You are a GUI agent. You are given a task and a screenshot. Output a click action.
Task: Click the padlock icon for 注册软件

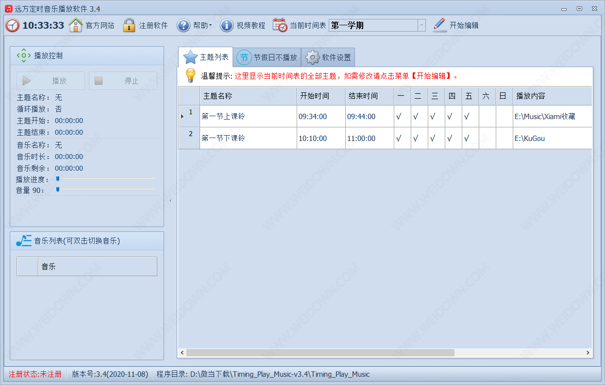[129, 25]
